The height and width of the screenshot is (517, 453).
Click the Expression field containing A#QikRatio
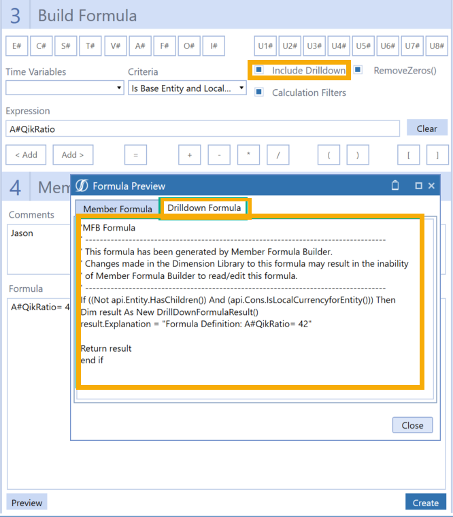tap(202, 129)
